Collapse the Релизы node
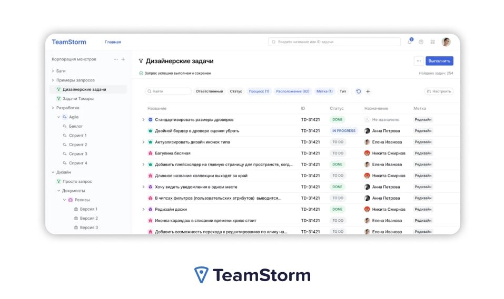The height and width of the screenshot is (299, 504). (x=64, y=200)
